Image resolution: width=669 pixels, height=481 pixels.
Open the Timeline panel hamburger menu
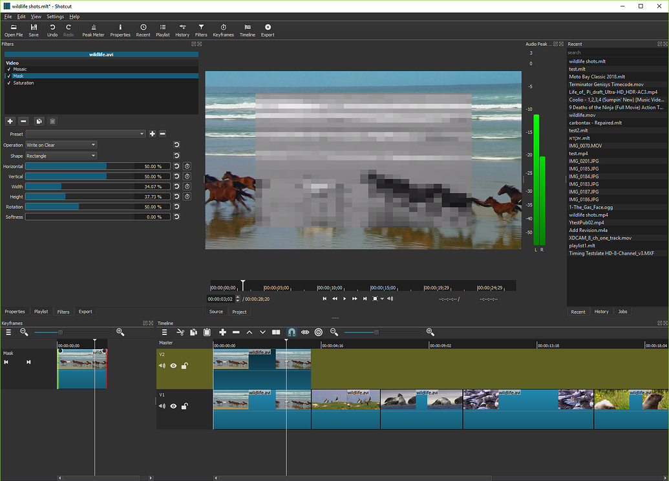[x=164, y=332]
